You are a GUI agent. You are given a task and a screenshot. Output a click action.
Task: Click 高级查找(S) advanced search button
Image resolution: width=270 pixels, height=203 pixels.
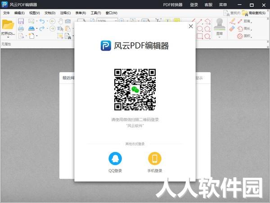tap(254, 13)
